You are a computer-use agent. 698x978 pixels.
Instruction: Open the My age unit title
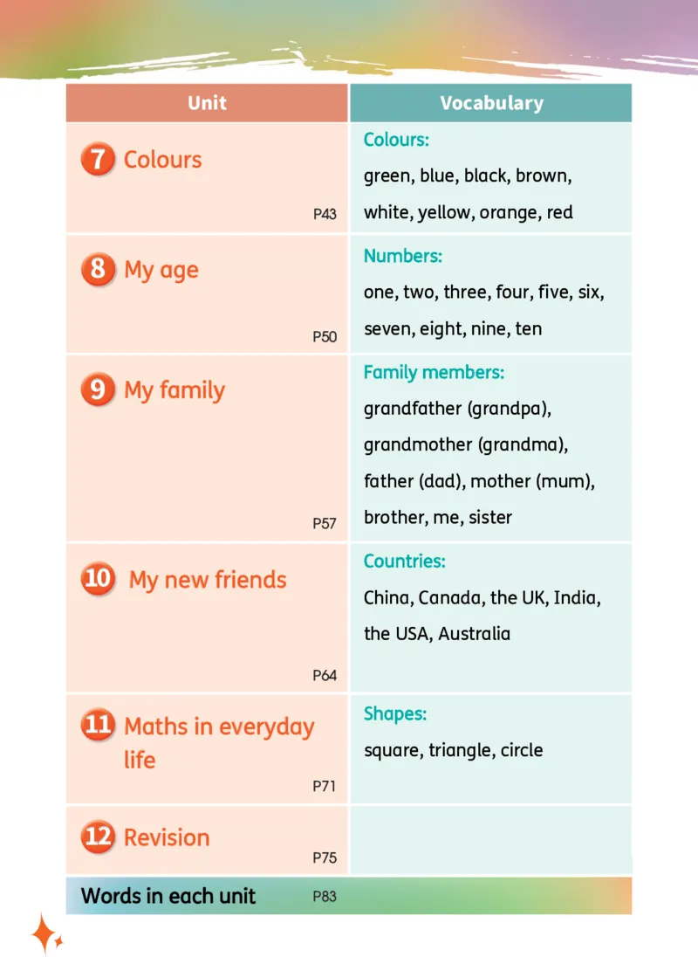tap(161, 271)
